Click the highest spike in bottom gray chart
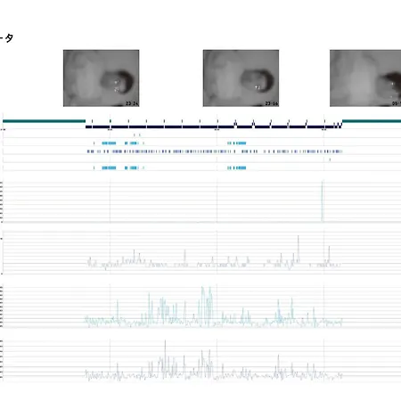The image size is (401, 401). coord(165,358)
